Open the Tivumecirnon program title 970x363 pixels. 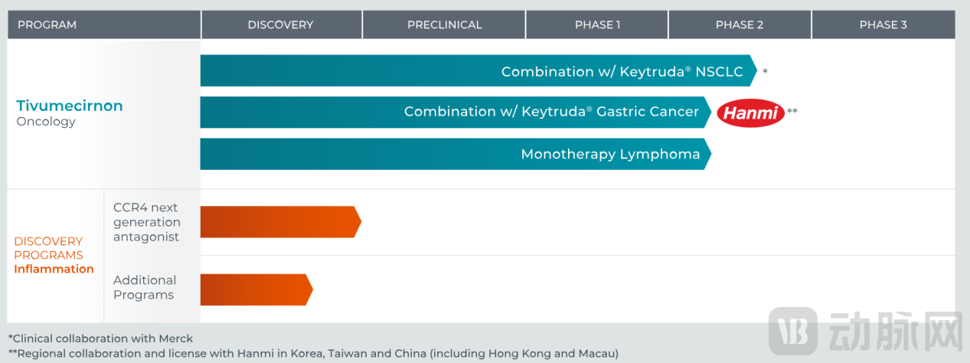(x=70, y=106)
